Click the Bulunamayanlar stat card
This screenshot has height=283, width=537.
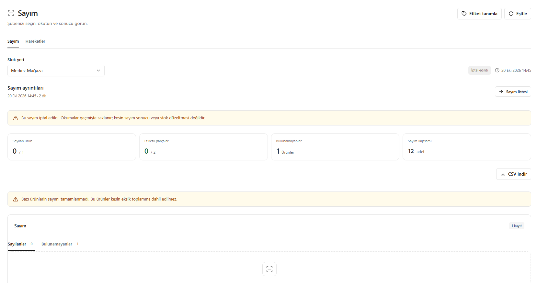[x=335, y=147]
